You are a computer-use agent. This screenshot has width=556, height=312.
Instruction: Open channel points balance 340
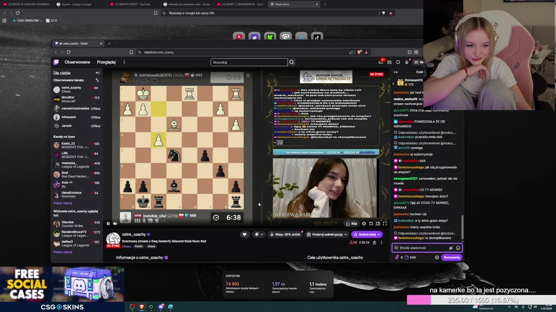point(410,257)
